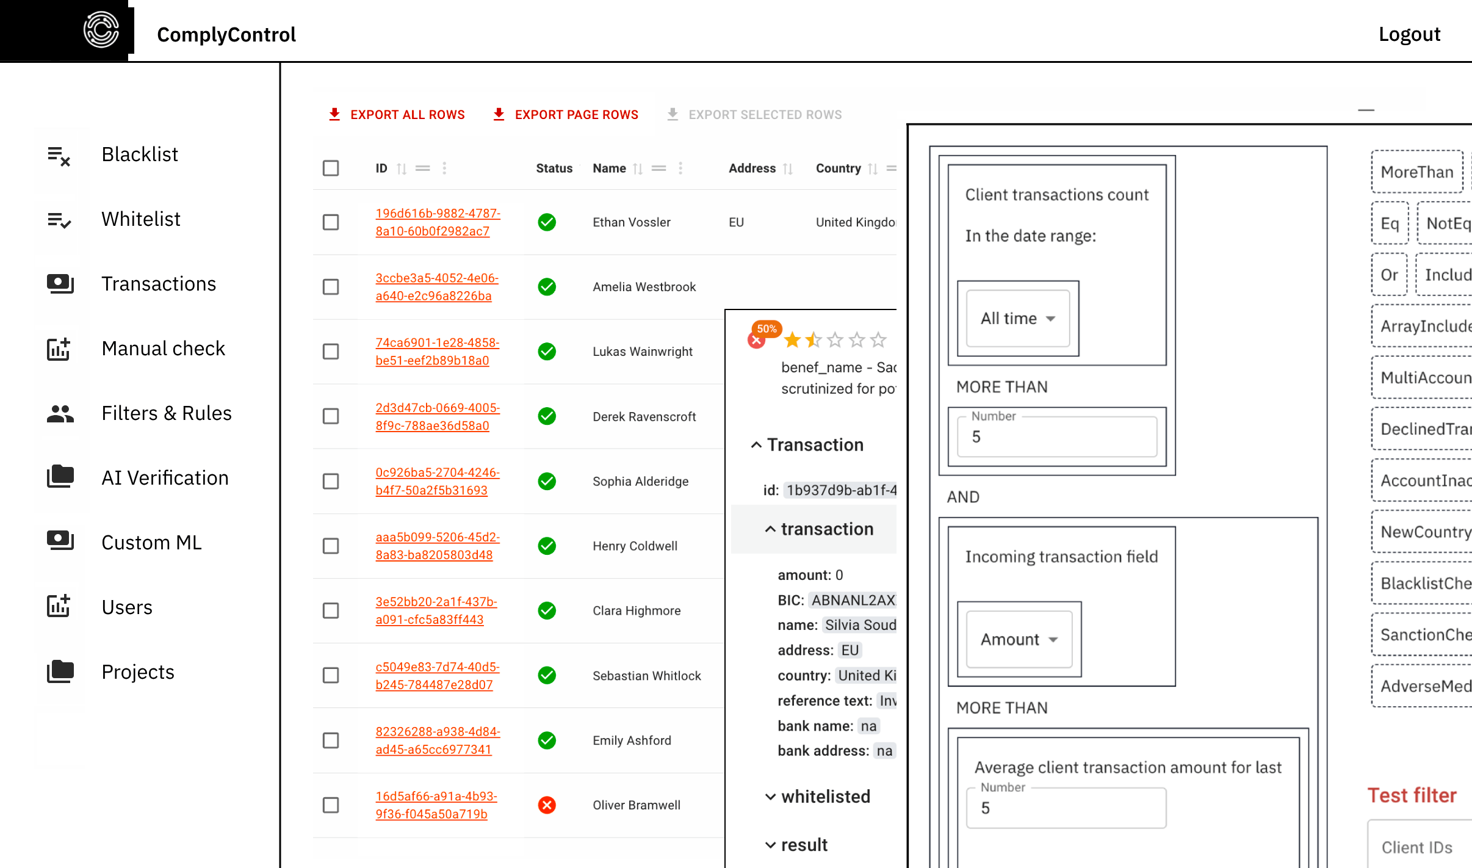Image resolution: width=1472 pixels, height=868 pixels.
Task: Select Oliver Bramwell's row checkbox
Action: [x=331, y=805]
